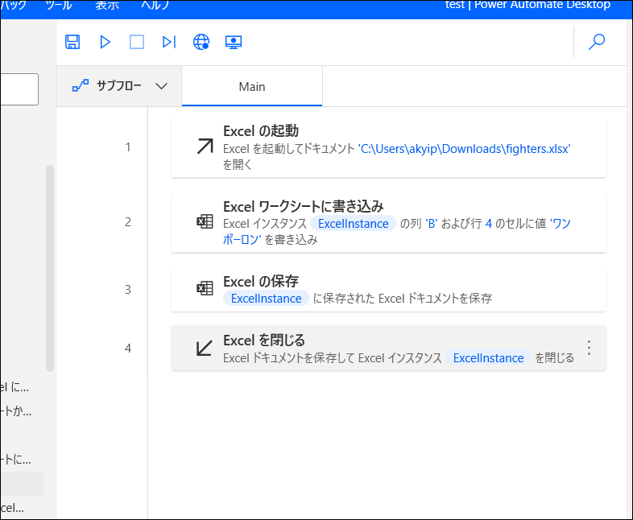This screenshot has width=633, height=520.
Task: Click ExcelInstance variable in step 2
Action: [354, 224]
